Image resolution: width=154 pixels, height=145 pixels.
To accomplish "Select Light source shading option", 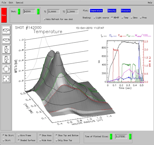I will tap(101, 18).
